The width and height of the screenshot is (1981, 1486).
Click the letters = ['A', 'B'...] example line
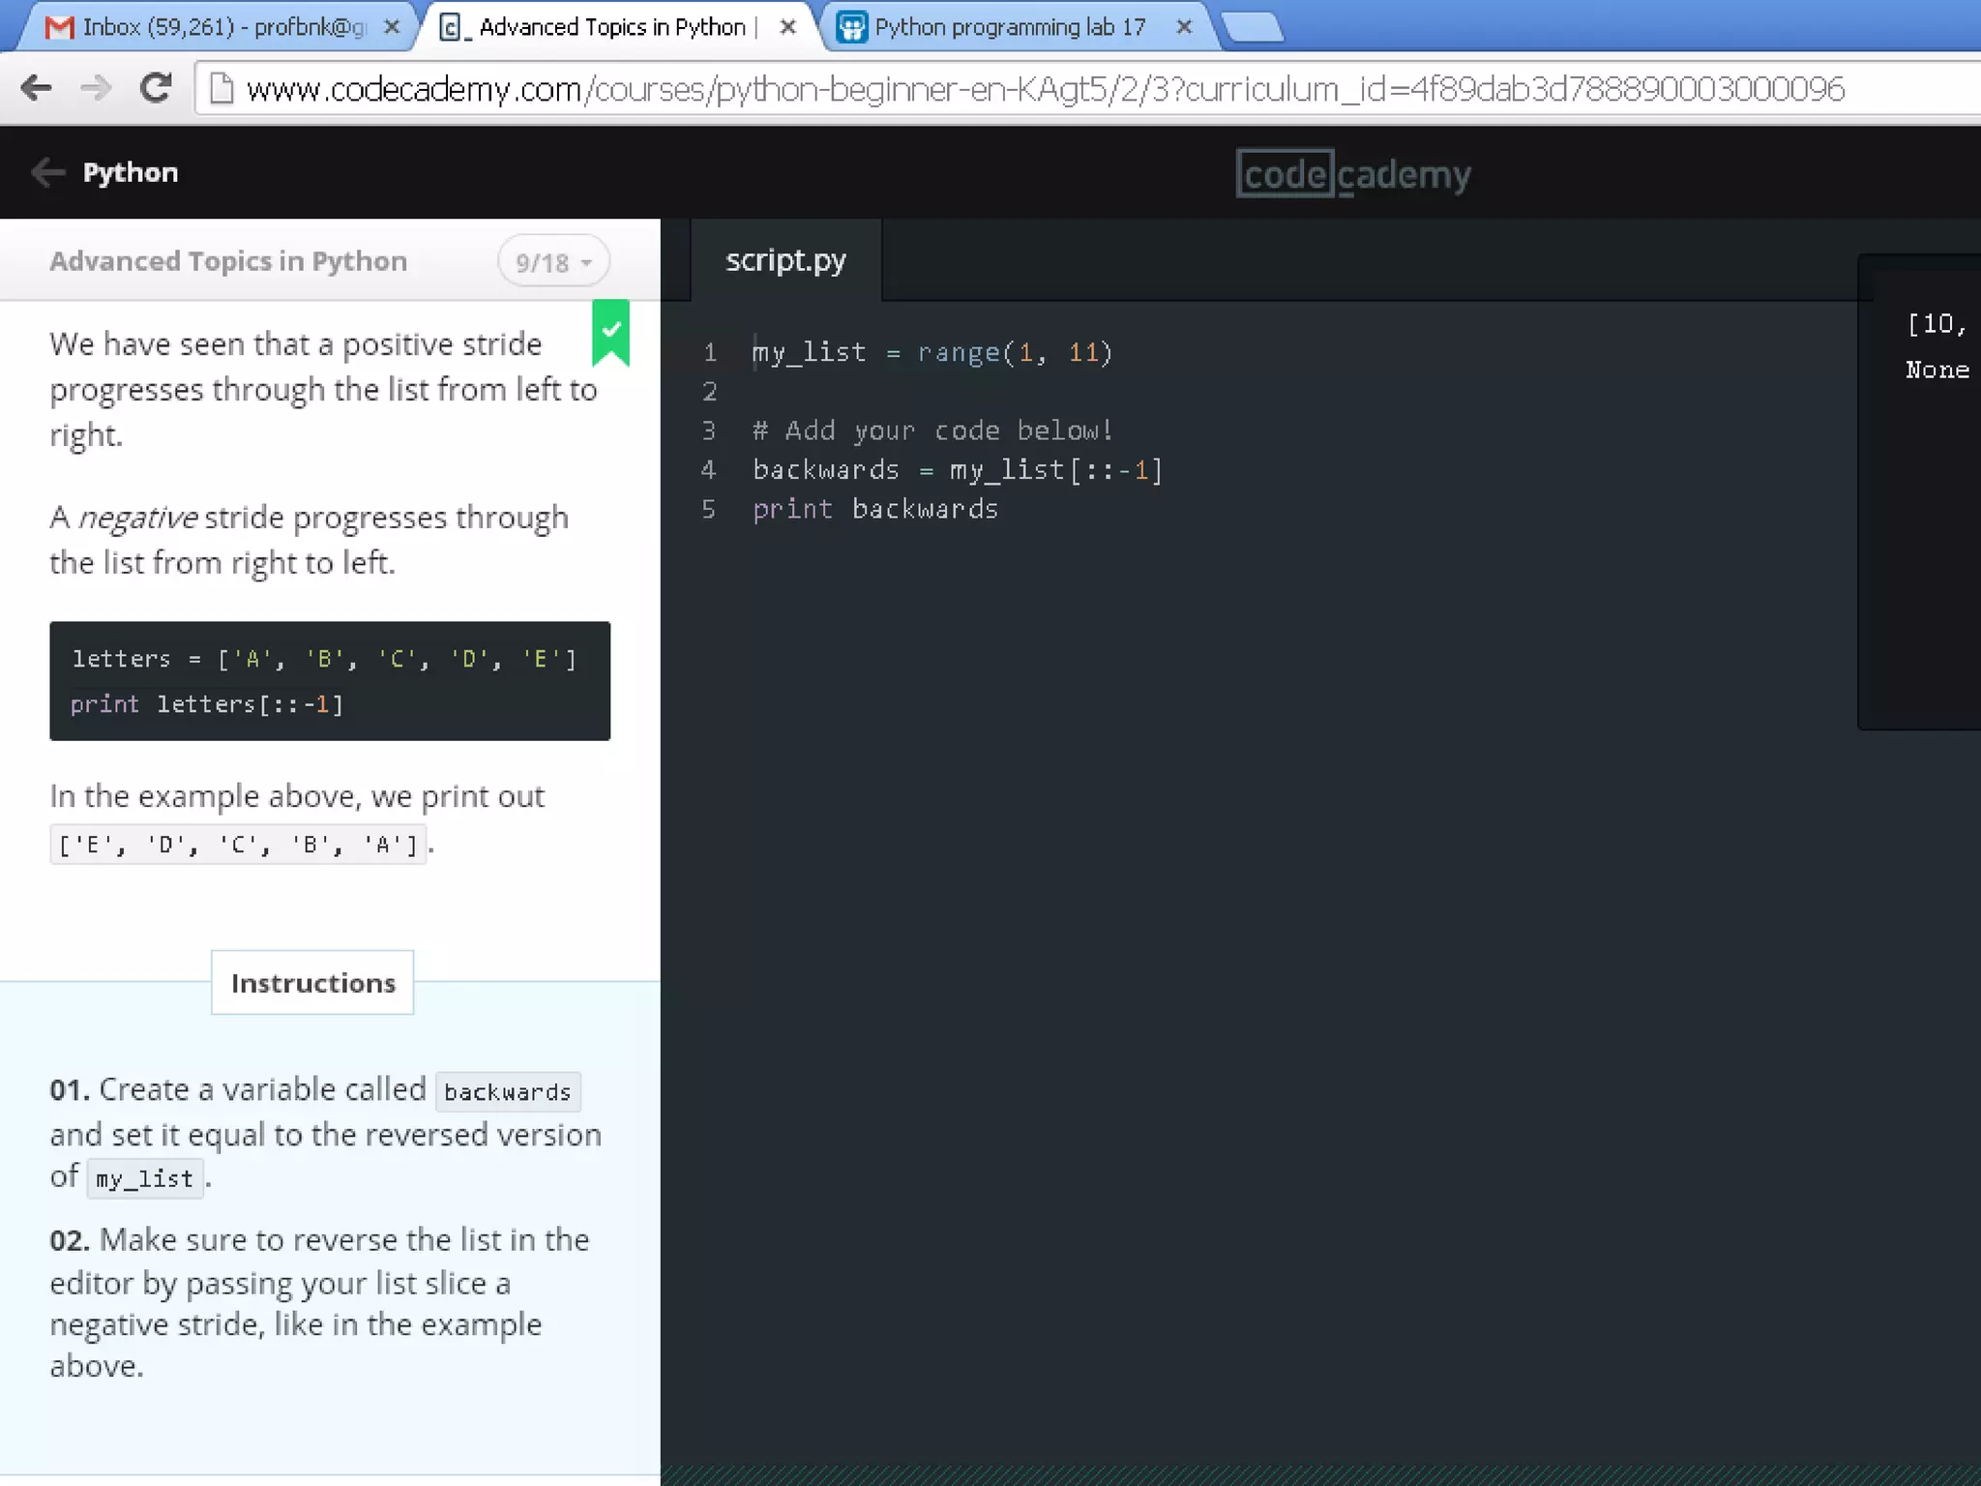coord(324,660)
